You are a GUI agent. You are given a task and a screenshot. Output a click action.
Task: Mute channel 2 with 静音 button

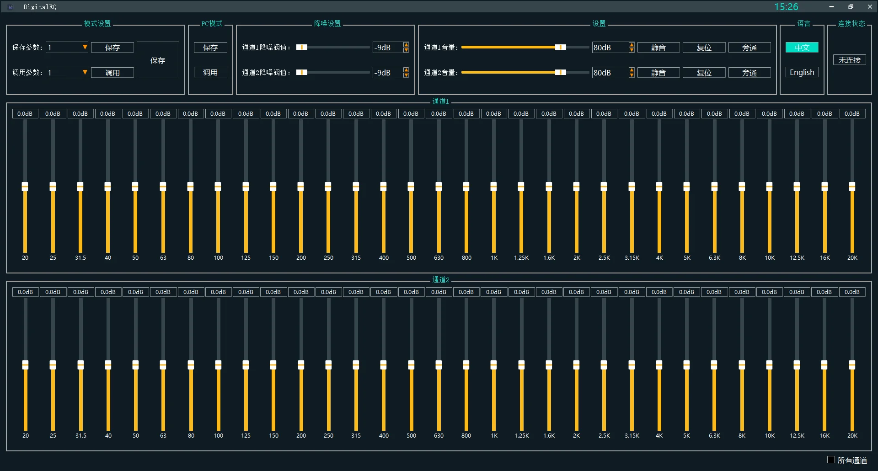(x=658, y=73)
